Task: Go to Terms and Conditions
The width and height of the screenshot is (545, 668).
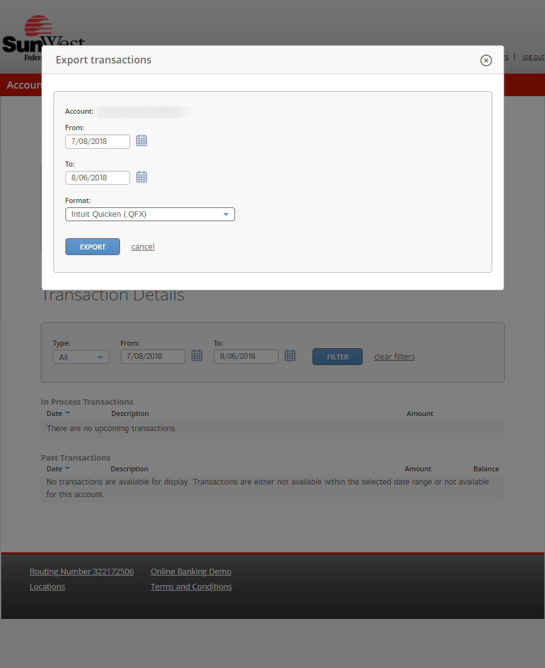Action: coord(191,587)
